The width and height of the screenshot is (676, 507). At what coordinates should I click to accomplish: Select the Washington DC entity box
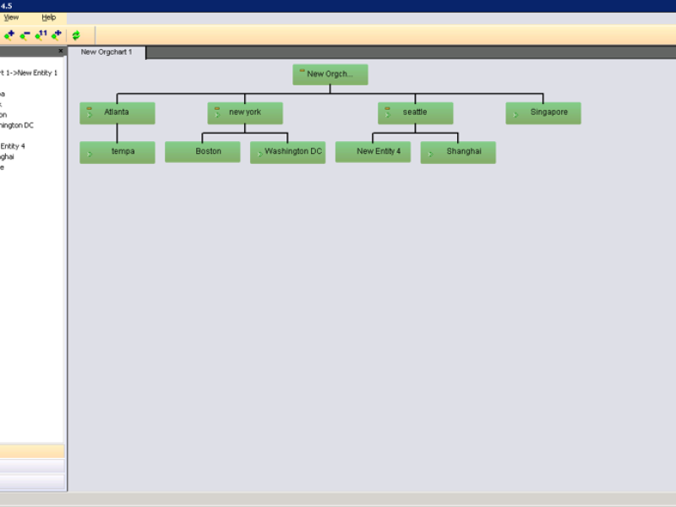(287, 152)
